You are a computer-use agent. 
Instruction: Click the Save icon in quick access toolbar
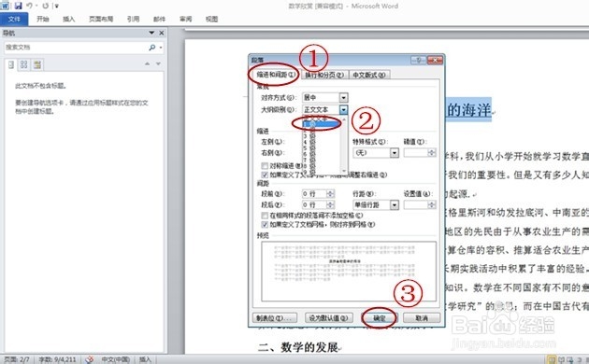18,6
